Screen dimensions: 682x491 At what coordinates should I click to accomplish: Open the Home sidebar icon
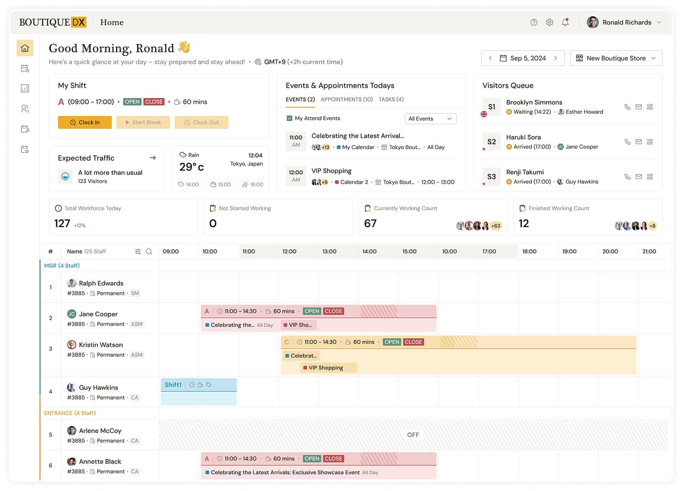click(25, 48)
